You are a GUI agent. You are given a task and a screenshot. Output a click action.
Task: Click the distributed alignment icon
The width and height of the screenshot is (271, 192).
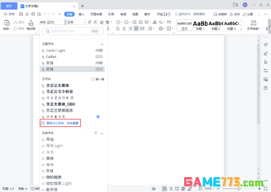(x=142, y=29)
